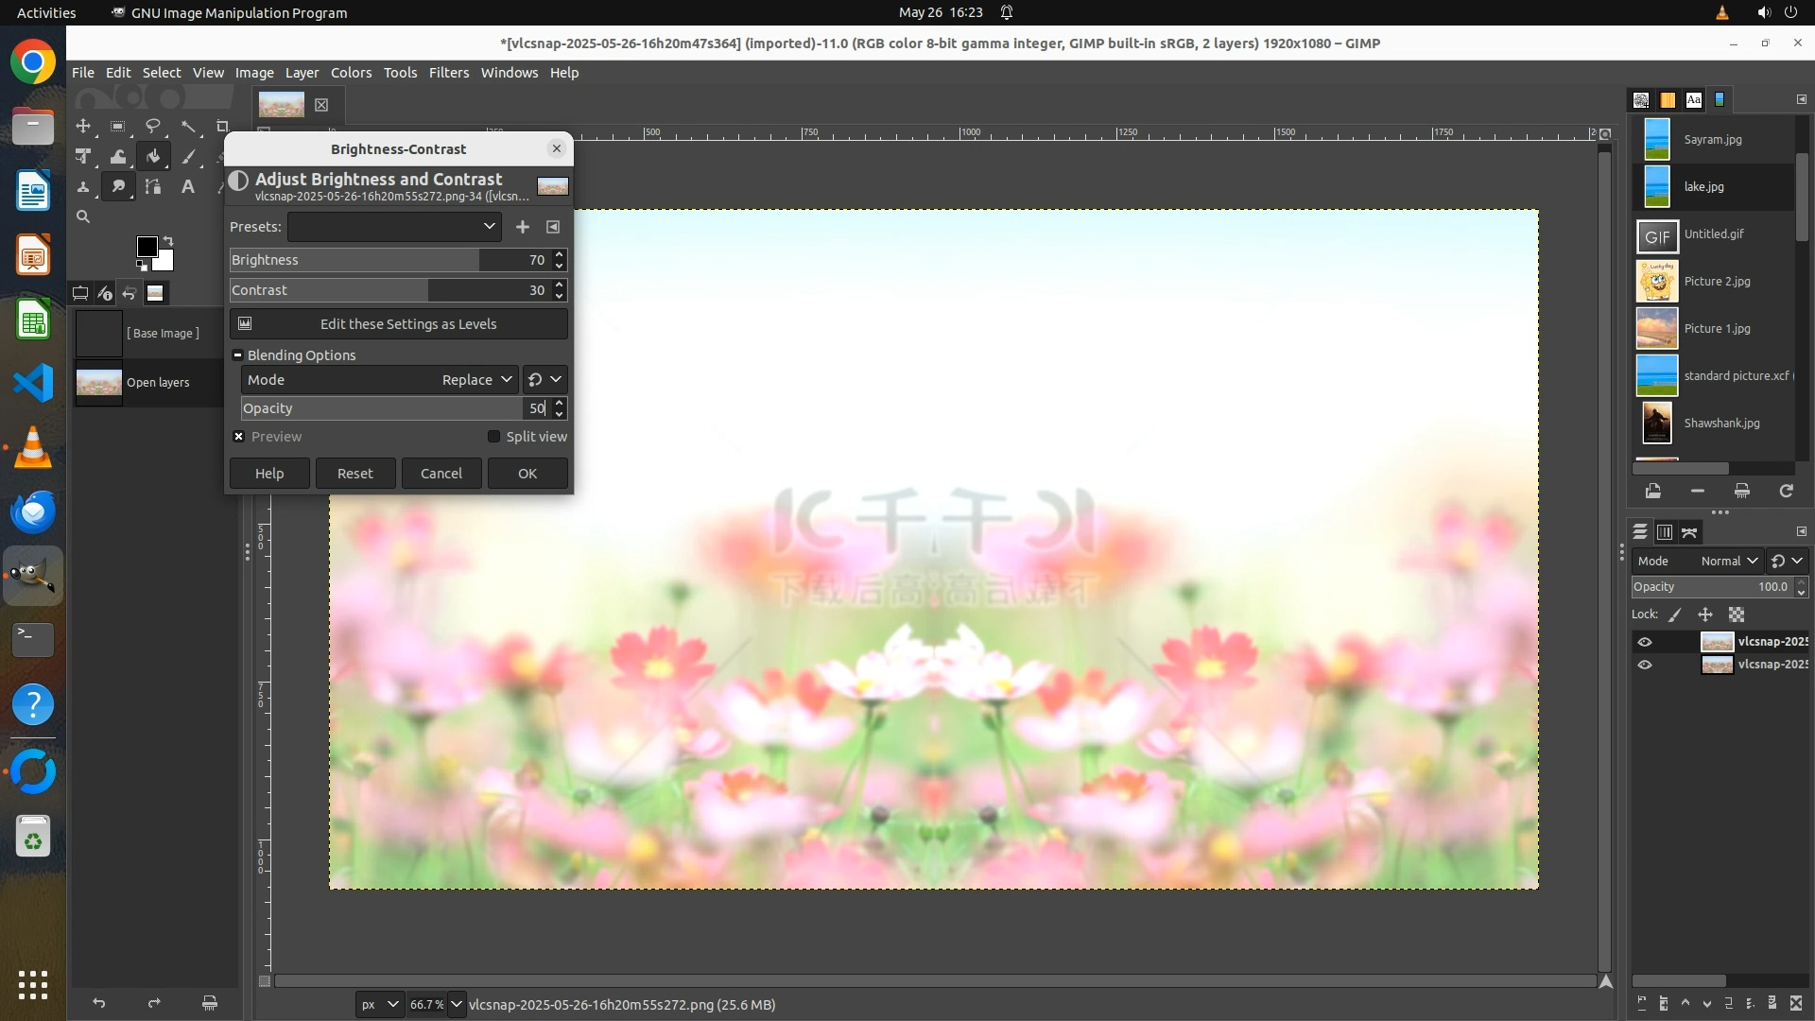Click the OK button
1815x1021 pixels.
(x=527, y=474)
